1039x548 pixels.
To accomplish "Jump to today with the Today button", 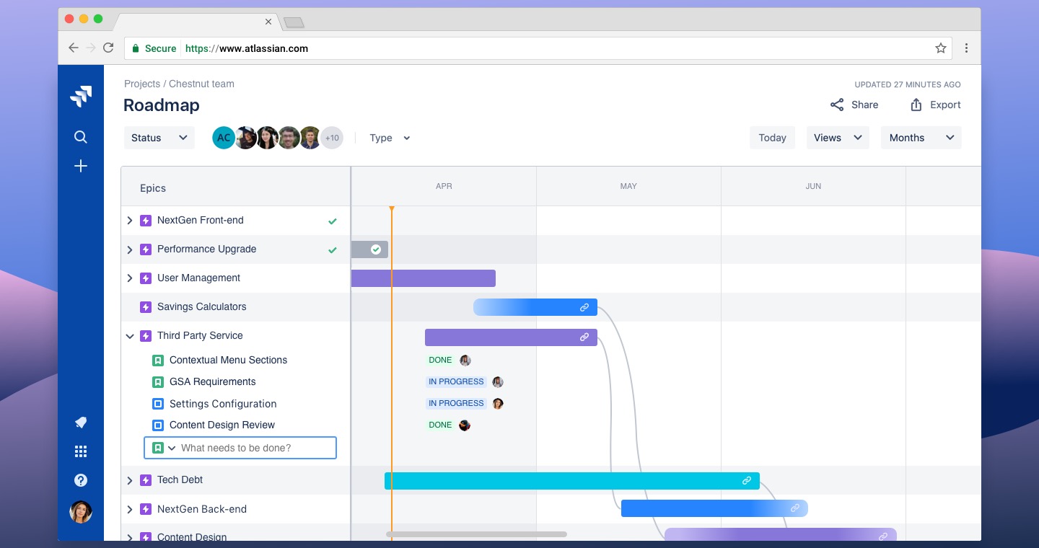I will click(772, 138).
